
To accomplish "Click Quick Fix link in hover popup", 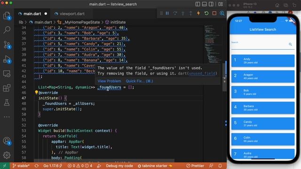I will 139,81.
